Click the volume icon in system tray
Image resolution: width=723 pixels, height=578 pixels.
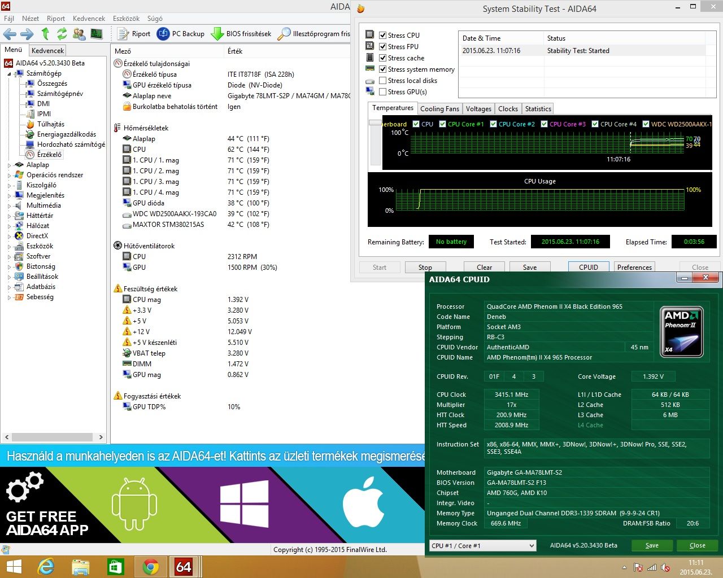[665, 567]
